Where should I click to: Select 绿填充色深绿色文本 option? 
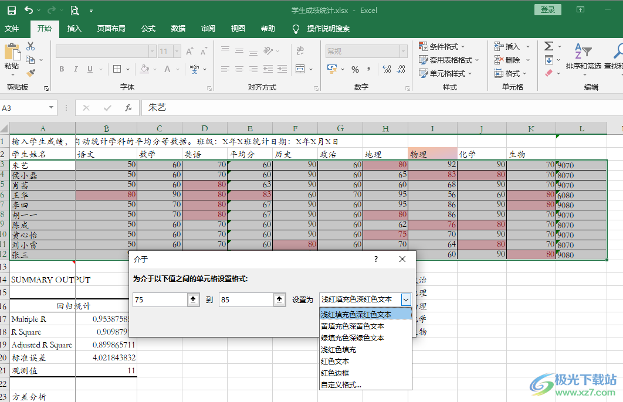365,338
